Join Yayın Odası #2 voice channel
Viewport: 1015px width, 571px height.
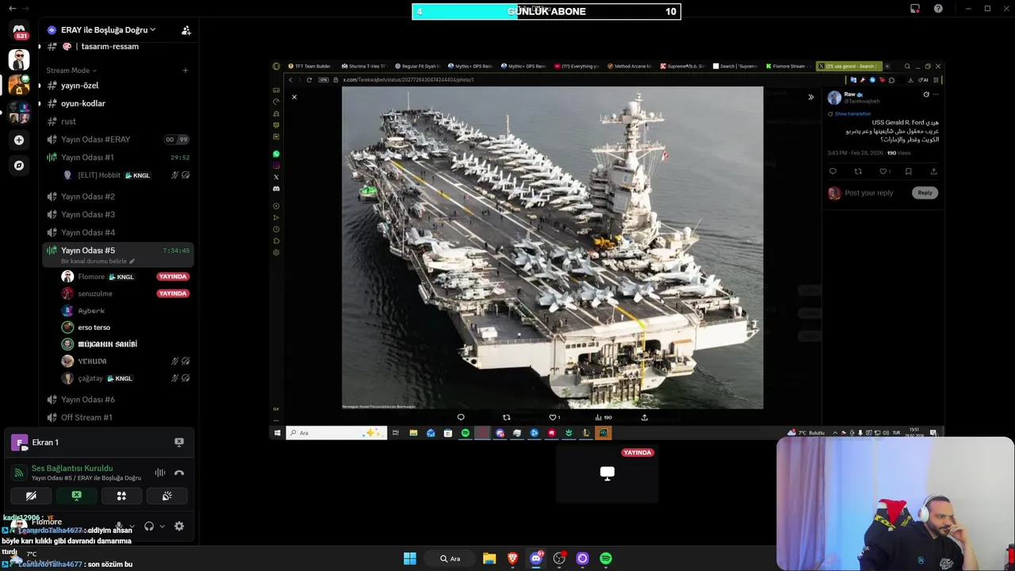[118, 197]
